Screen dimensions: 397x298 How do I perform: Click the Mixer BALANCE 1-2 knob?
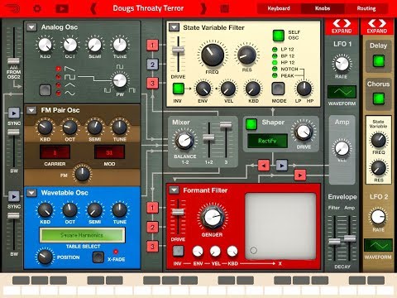click(184, 140)
